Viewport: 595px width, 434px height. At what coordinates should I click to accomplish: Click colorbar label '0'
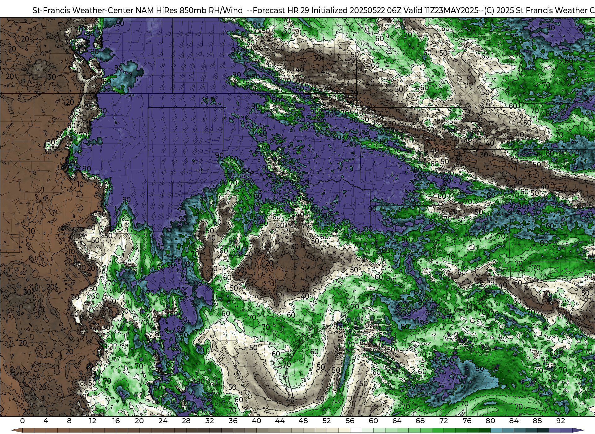point(22,421)
